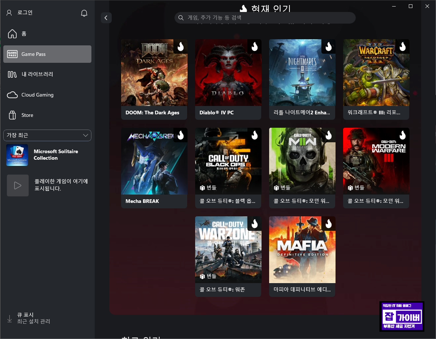Click the 로그인 link
436x339 pixels.
[x=25, y=13]
